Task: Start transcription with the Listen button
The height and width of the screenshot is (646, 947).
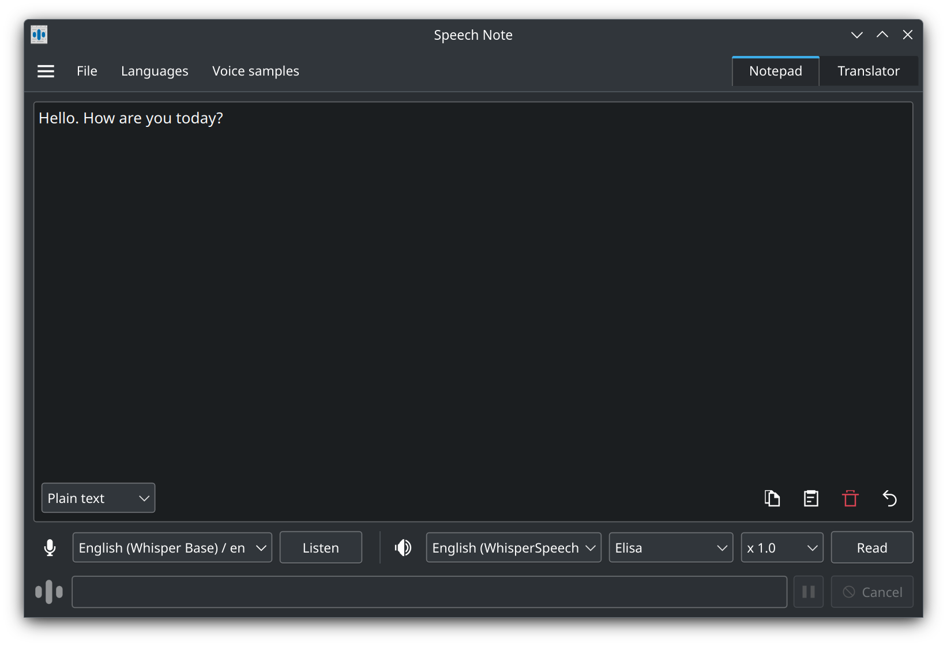Action: click(x=321, y=547)
